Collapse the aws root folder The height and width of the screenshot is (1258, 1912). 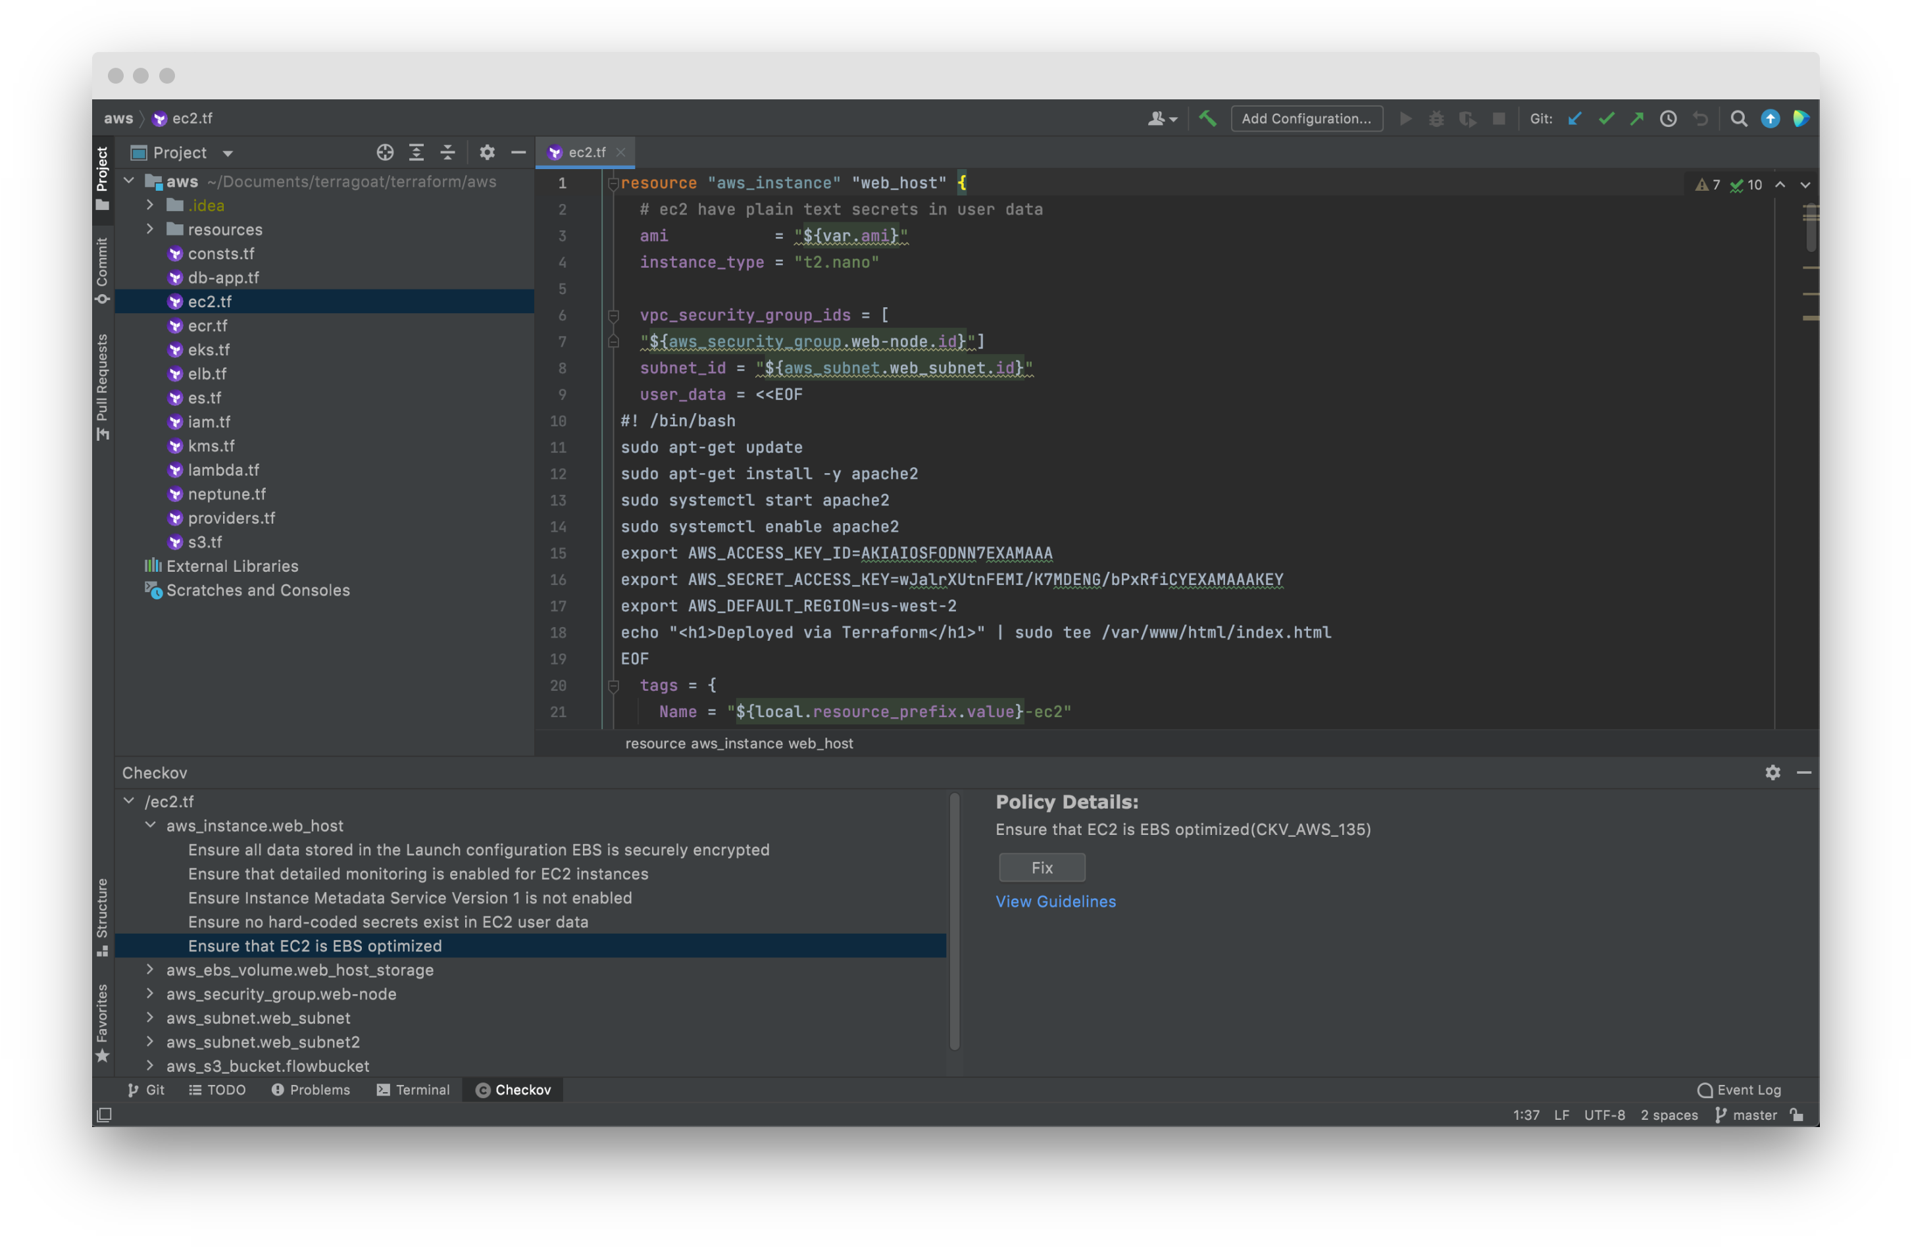coord(128,182)
